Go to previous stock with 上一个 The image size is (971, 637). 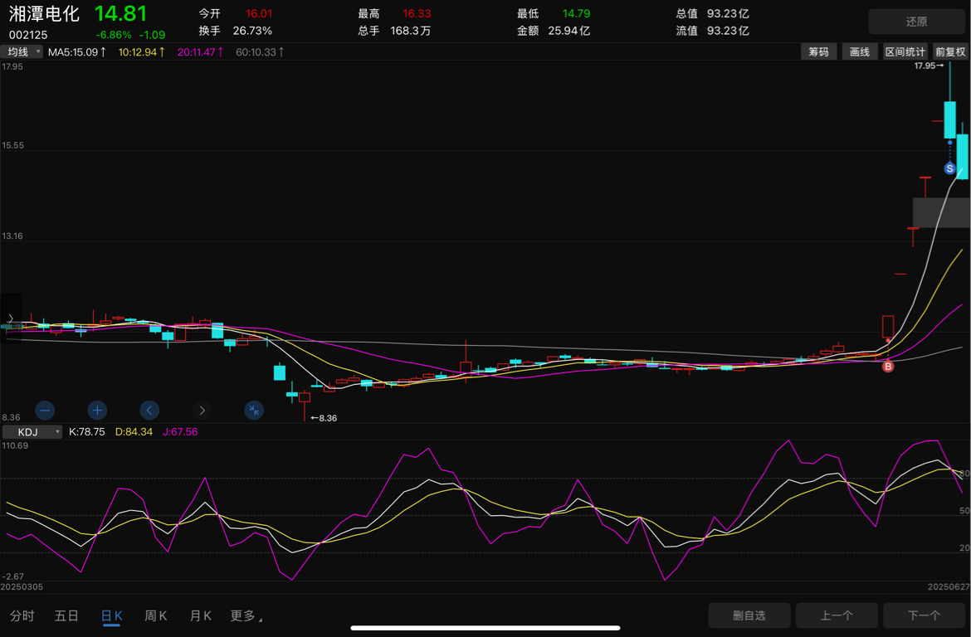tap(837, 615)
